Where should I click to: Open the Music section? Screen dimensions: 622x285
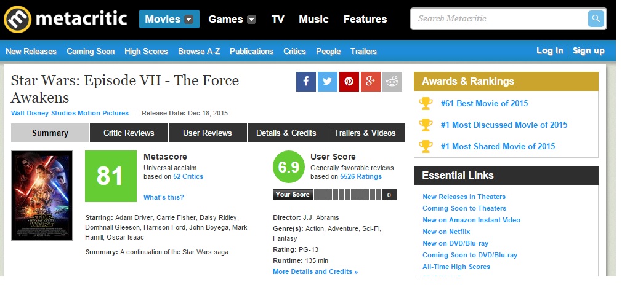[x=314, y=19]
